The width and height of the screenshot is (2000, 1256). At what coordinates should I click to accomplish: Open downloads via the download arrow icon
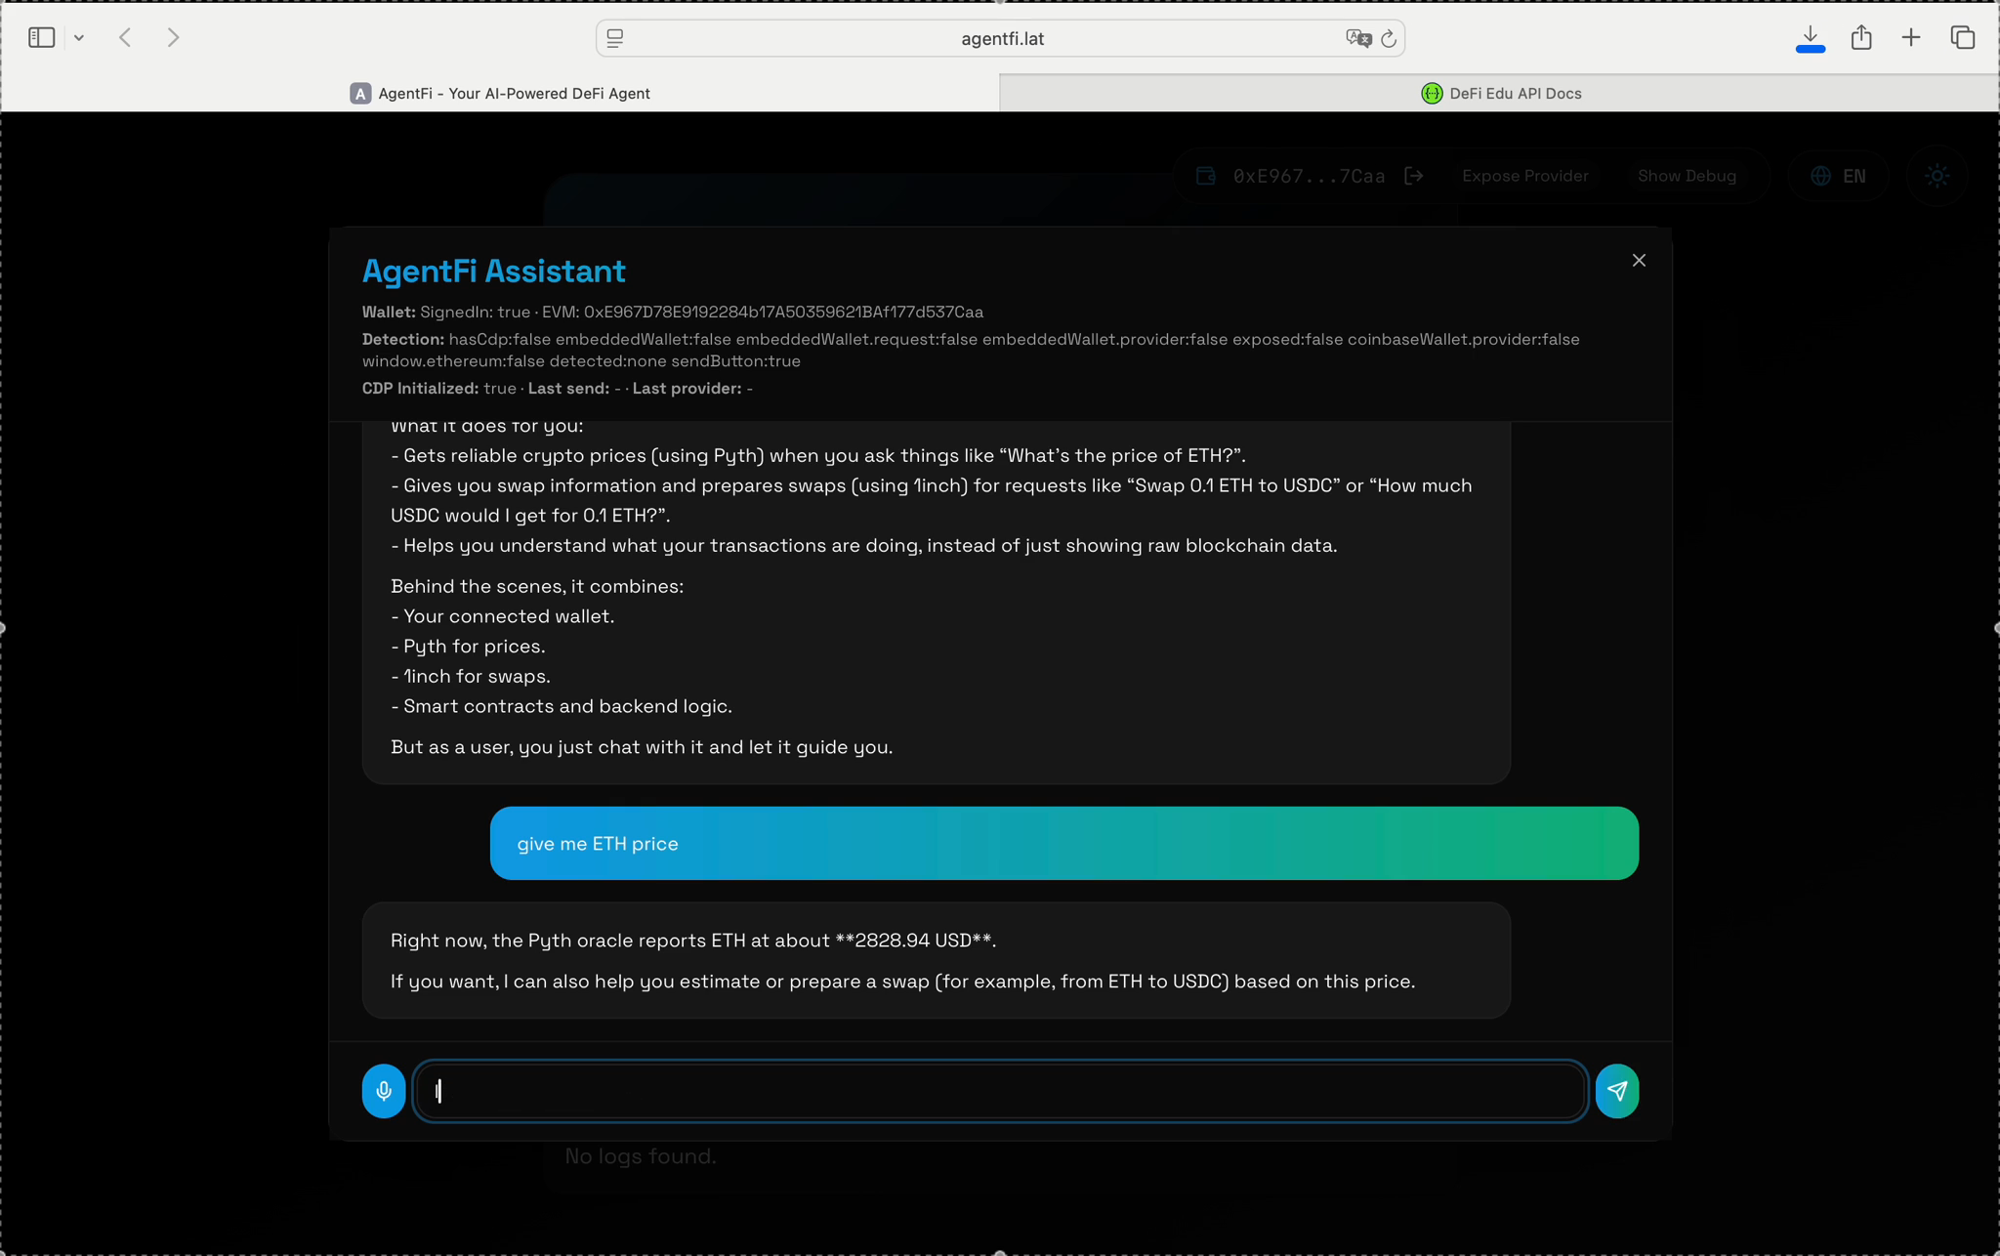[x=1810, y=37]
